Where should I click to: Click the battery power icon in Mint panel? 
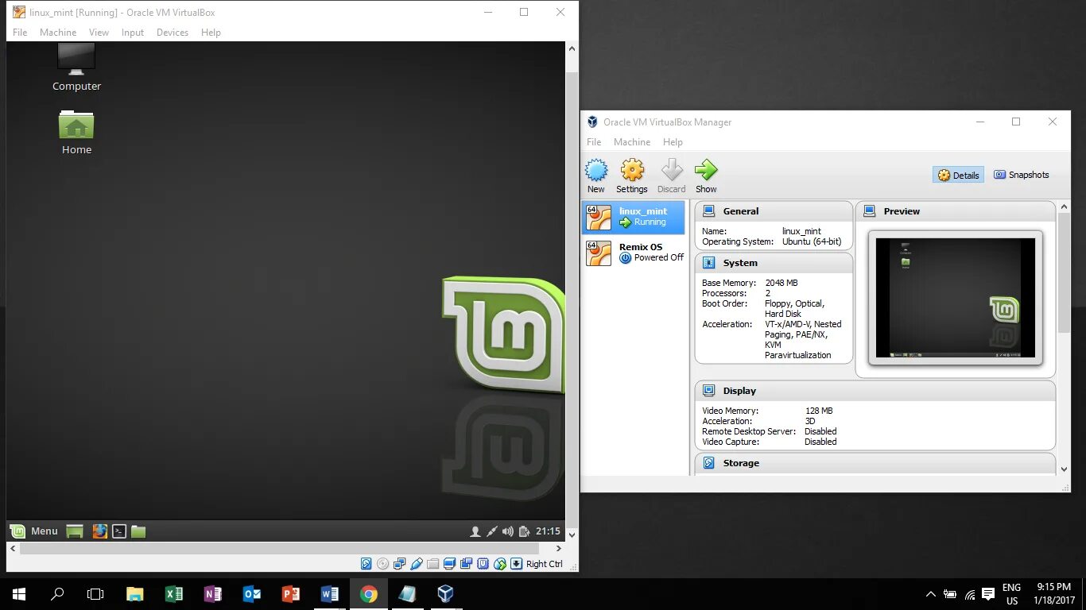pos(524,531)
